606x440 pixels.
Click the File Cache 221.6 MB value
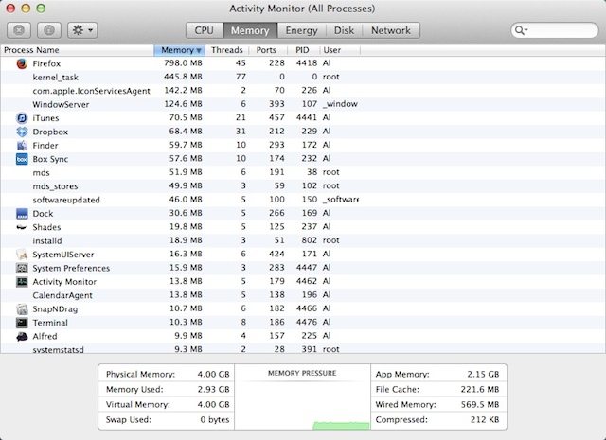coord(480,390)
